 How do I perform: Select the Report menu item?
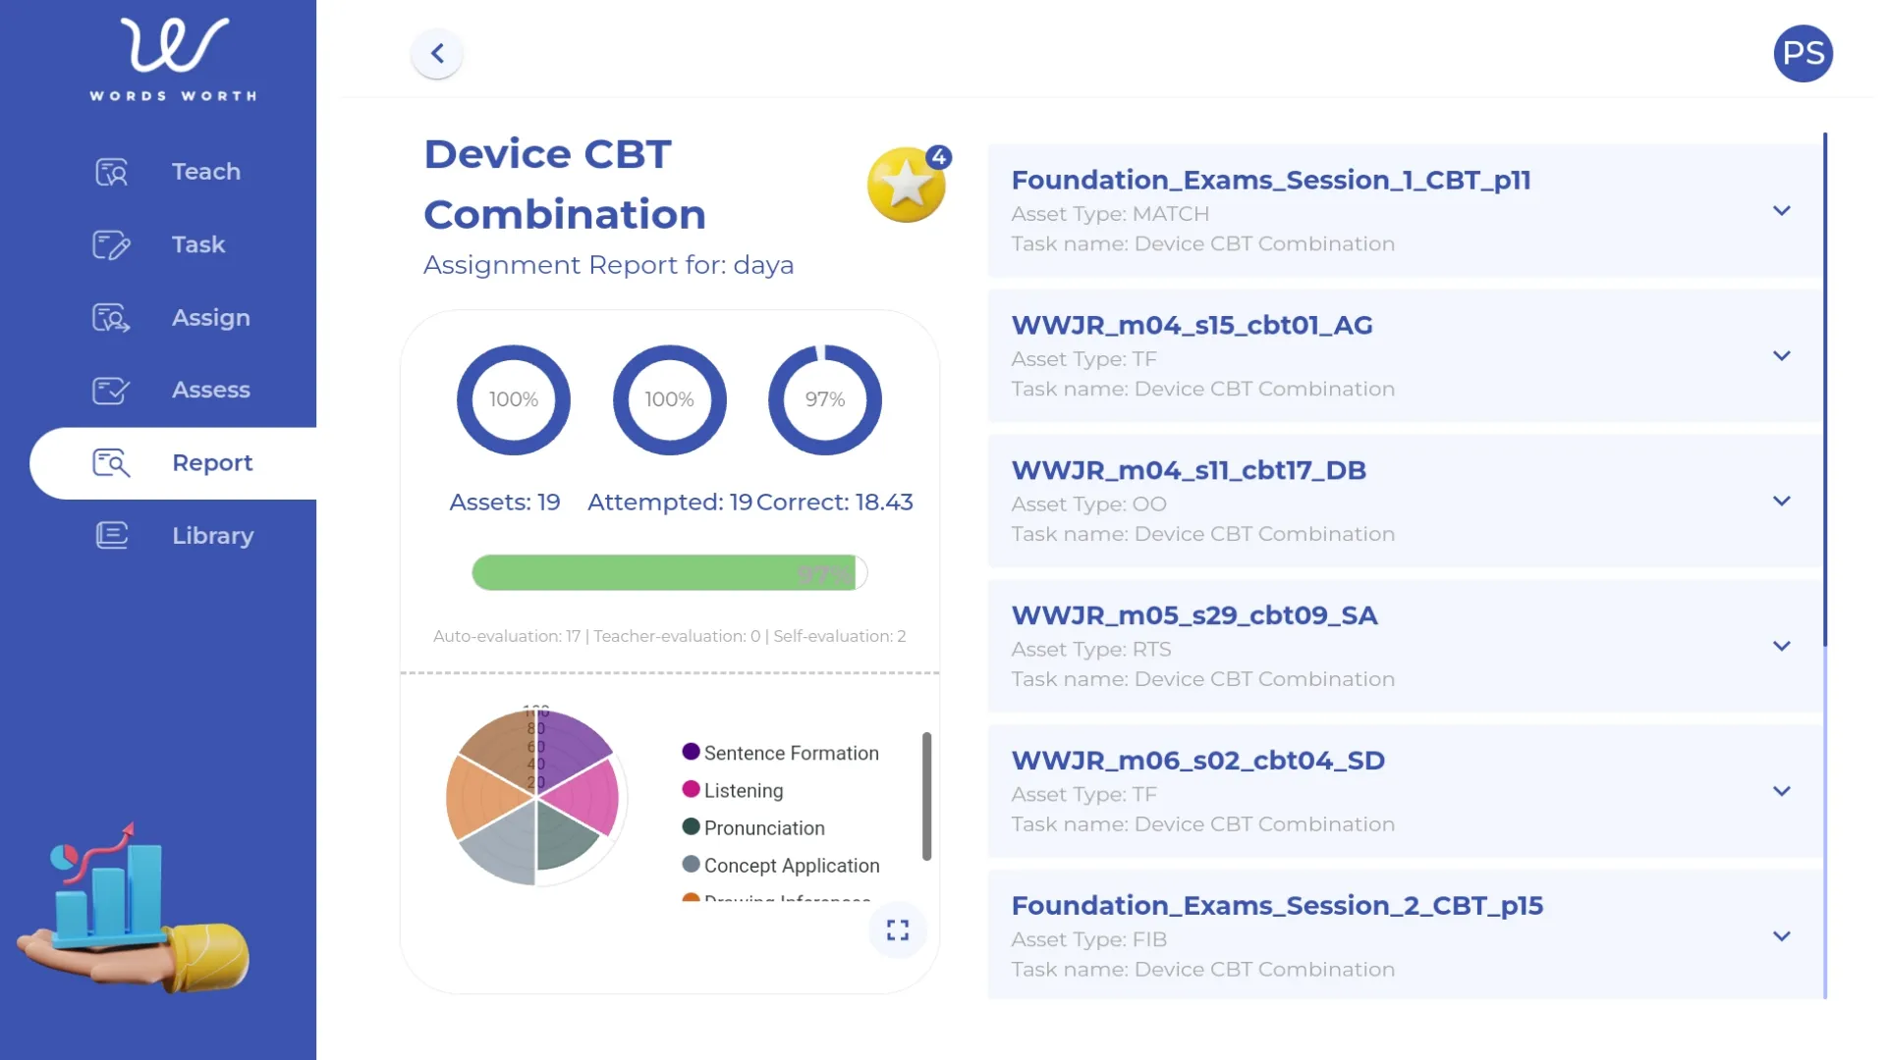[x=173, y=463]
